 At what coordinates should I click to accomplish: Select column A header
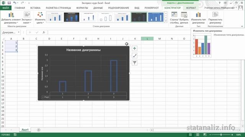click(x=11, y=39)
